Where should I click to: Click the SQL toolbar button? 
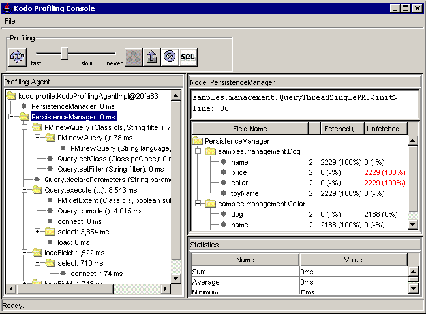click(188, 56)
